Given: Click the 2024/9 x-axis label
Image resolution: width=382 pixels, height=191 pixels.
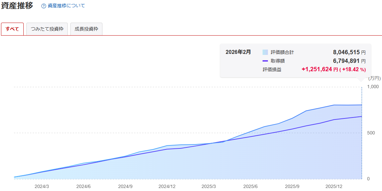Looking at the screenshot, I should click(x=125, y=186).
